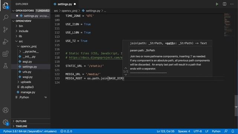Viewport: 238px width, 134px height.
Task: Change language mode Python in status bar
Action: (x=216, y=131)
